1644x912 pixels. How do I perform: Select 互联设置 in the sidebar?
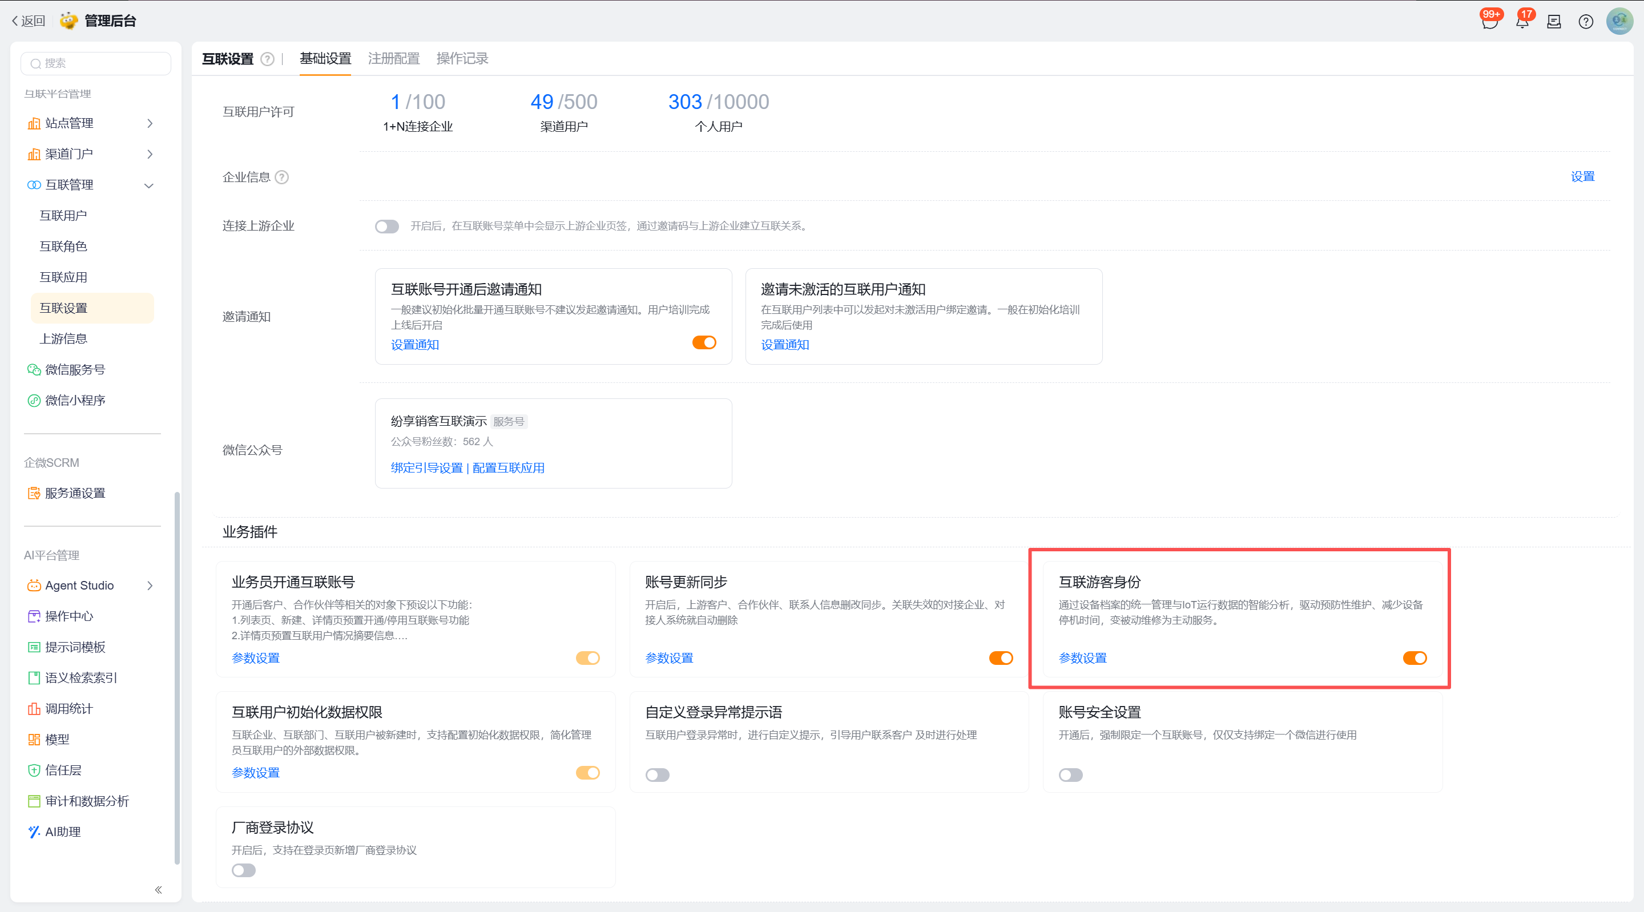tap(92, 308)
